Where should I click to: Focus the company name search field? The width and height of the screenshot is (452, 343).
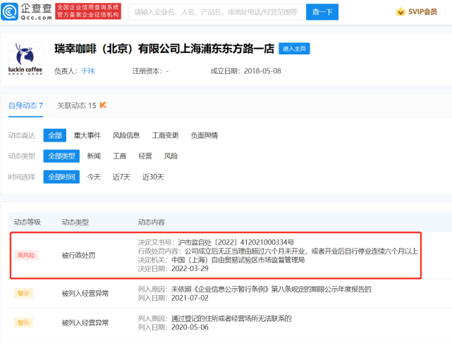coord(217,12)
